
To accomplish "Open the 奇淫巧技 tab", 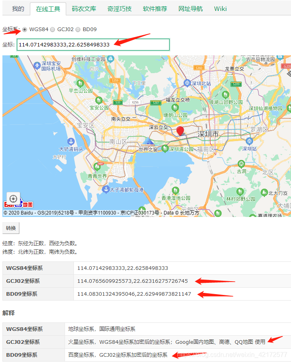I will 119,9.
